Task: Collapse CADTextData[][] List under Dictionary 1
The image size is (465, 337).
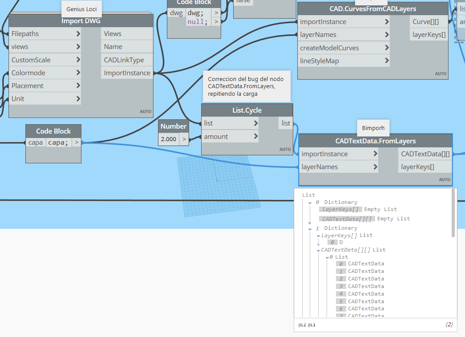Action: tap(318, 250)
